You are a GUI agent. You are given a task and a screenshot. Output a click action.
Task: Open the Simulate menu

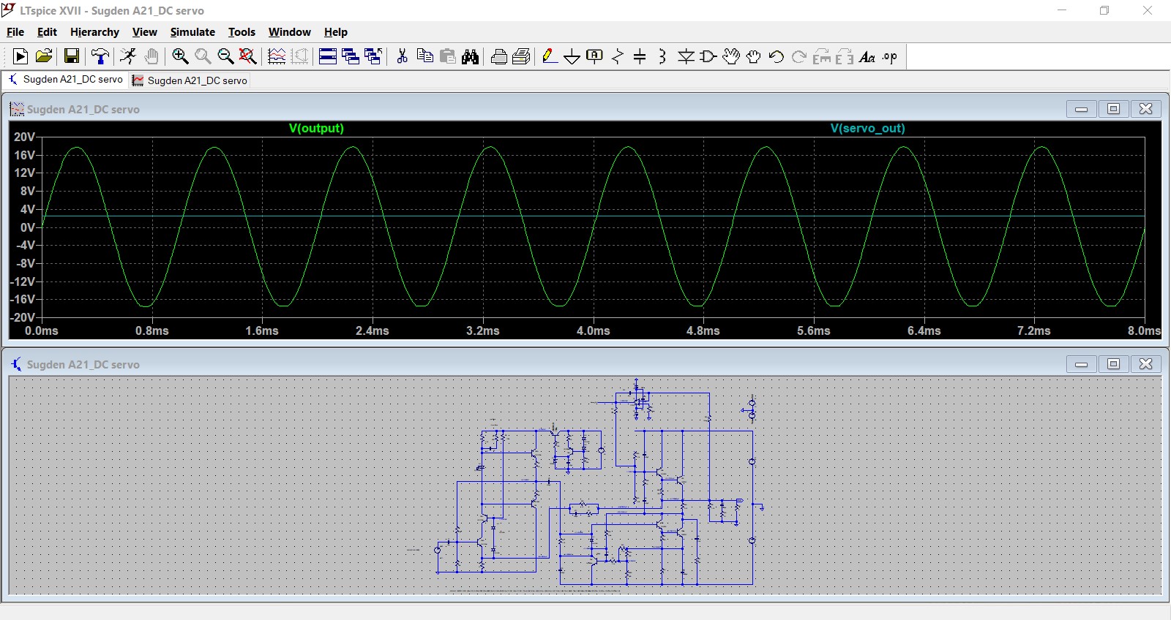pos(192,32)
